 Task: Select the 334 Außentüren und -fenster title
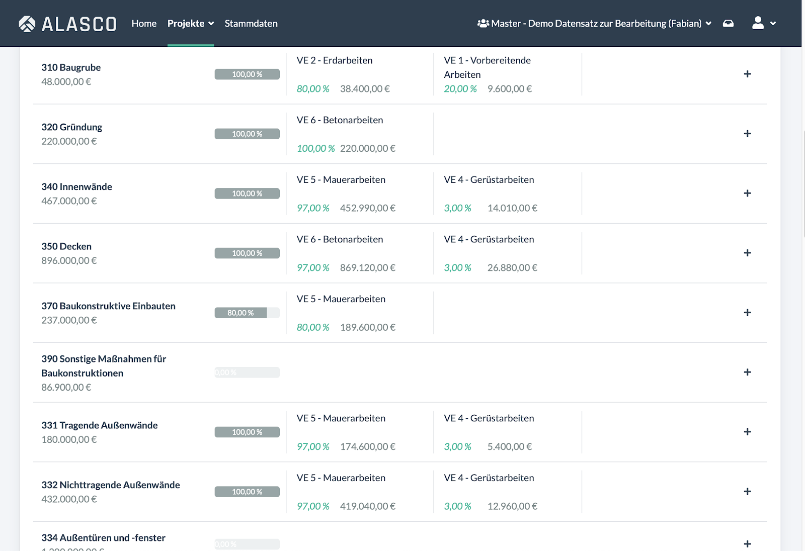pos(103,538)
